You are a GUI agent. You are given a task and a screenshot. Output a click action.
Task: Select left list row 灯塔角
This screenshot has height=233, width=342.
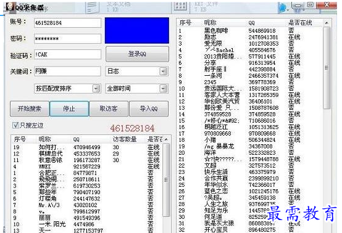pos(87,198)
